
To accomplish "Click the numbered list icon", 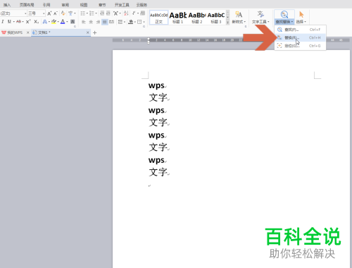I will (92, 13).
